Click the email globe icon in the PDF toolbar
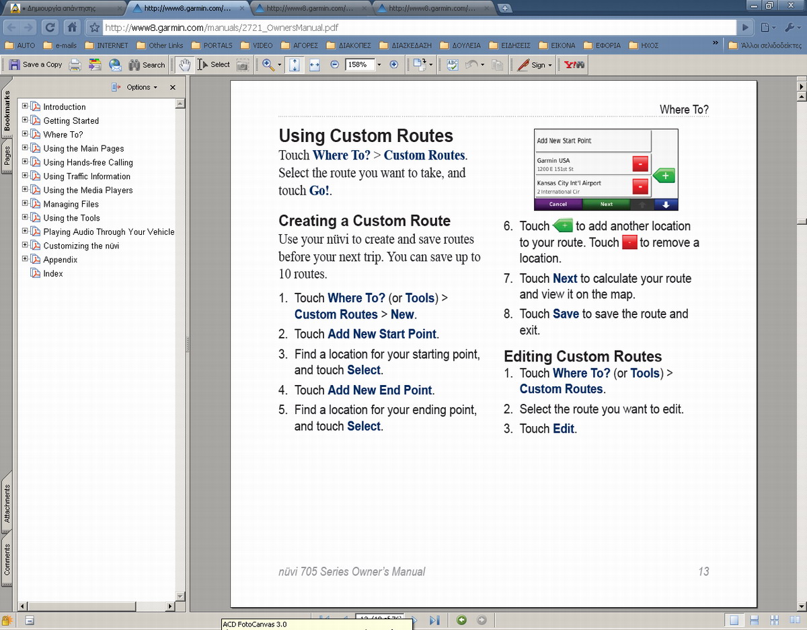Image resolution: width=807 pixels, height=630 pixels. pyautogui.click(x=115, y=65)
